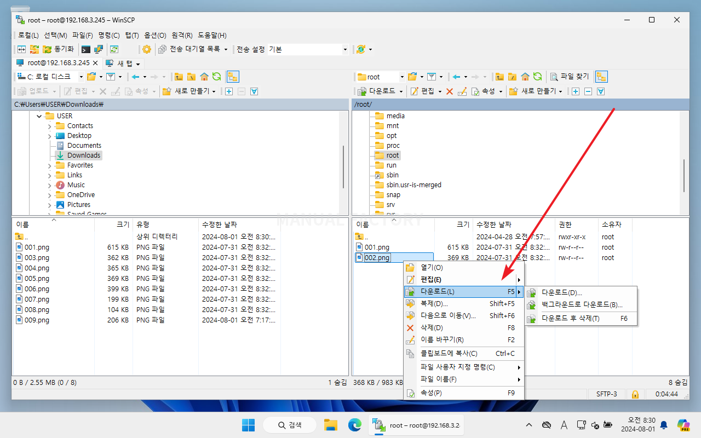The width and height of the screenshot is (701, 438).
Task: Choose 속성(P) in the context menu
Action: tap(464, 393)
